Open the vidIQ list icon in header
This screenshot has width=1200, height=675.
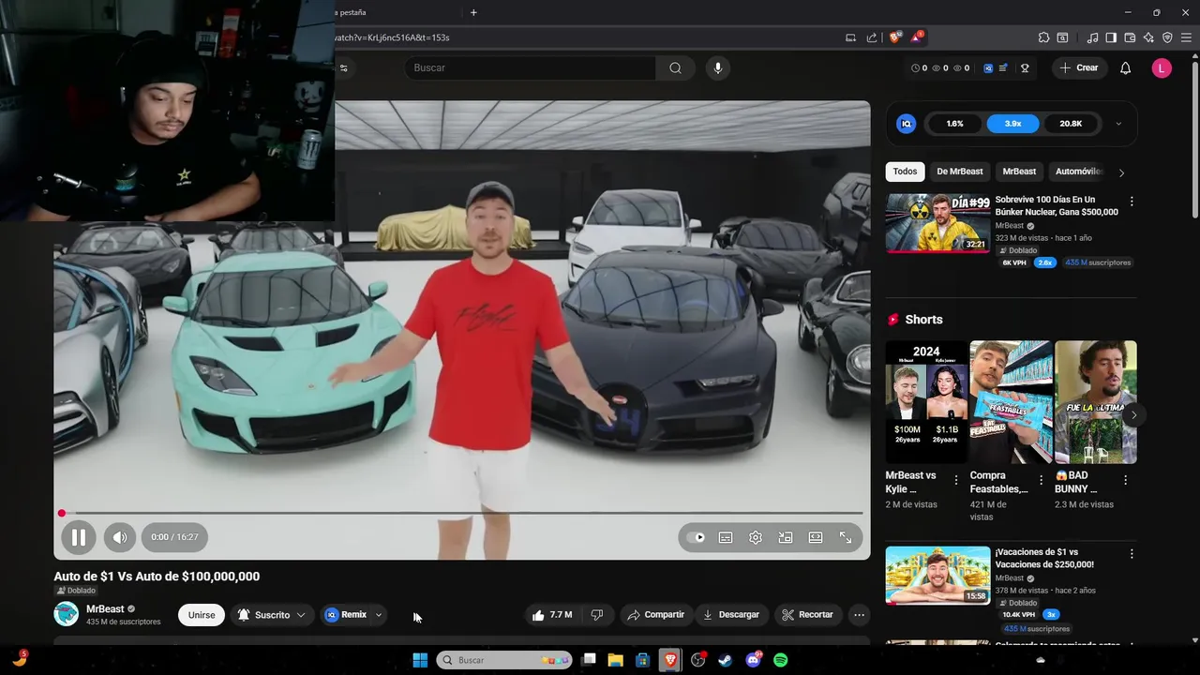click(x=1003, y=67)
